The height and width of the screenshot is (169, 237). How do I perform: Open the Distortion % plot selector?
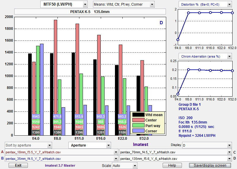tap(205, 4)
